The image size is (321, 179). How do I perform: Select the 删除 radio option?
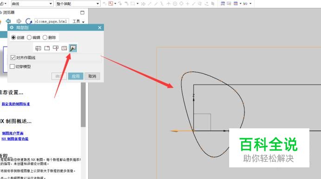click(x=45, y=37)
